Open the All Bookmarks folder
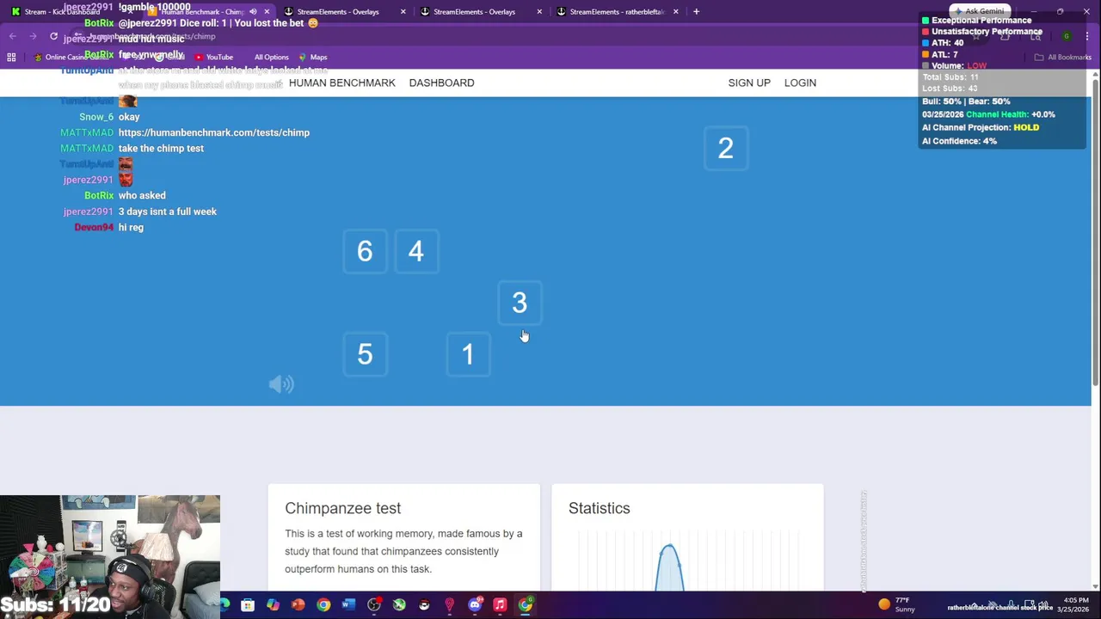Image resolution: width=1101 pixels, height=619 pixels. tap(1063, 57)
